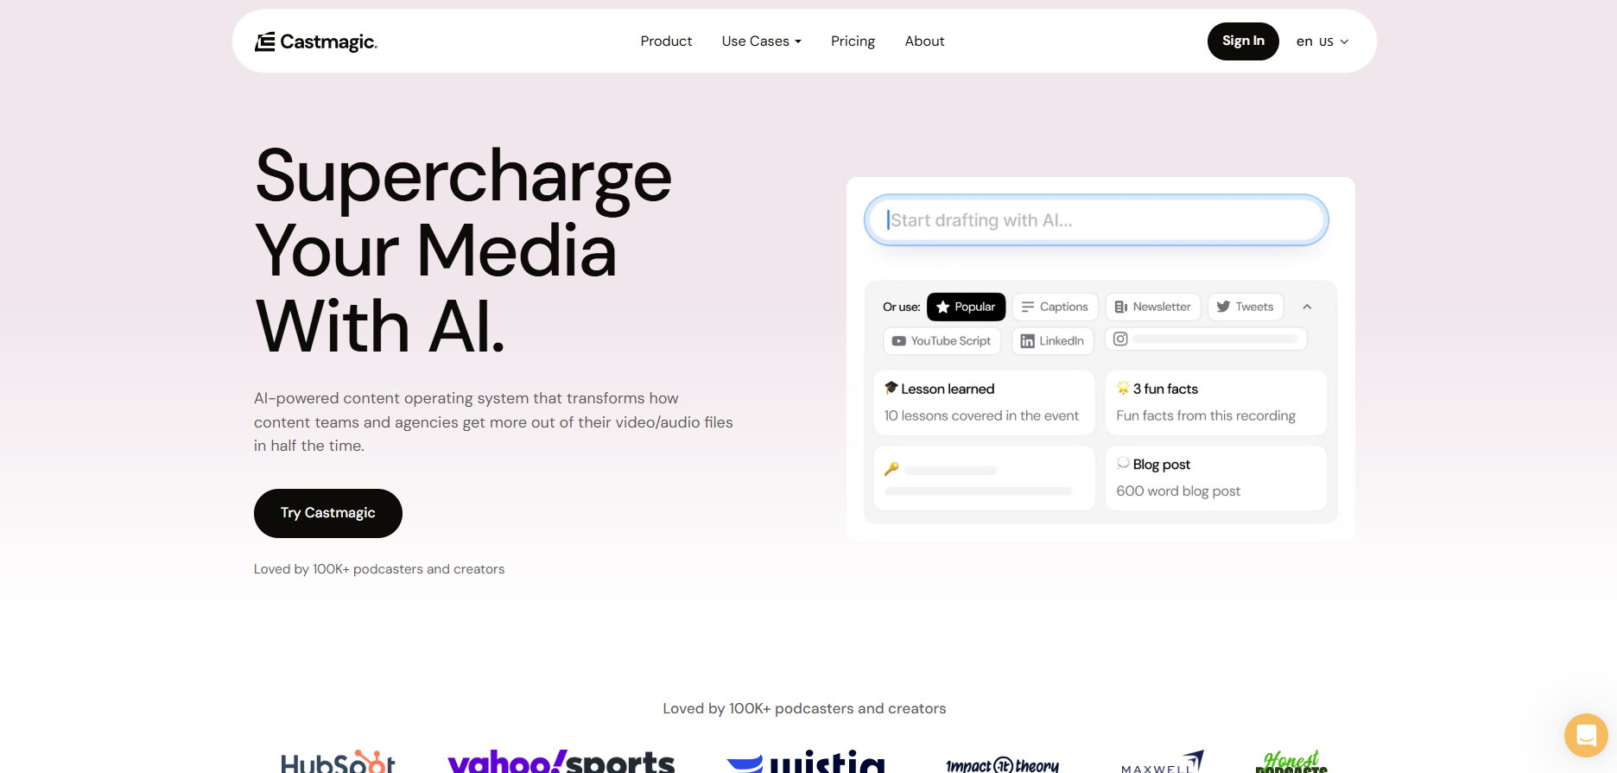Select the Popular tab with star icon
This screenshot has width=1617, height=773.
click(967, 307)
